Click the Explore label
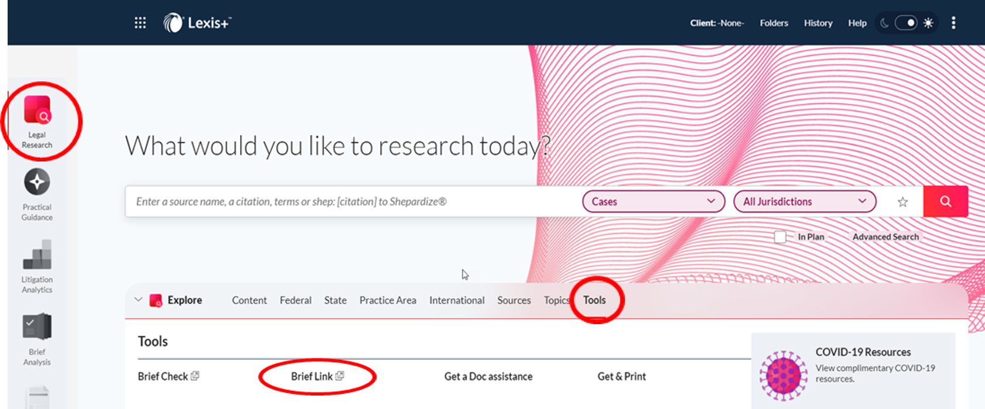The image size is (985, 409). (184, 300)
